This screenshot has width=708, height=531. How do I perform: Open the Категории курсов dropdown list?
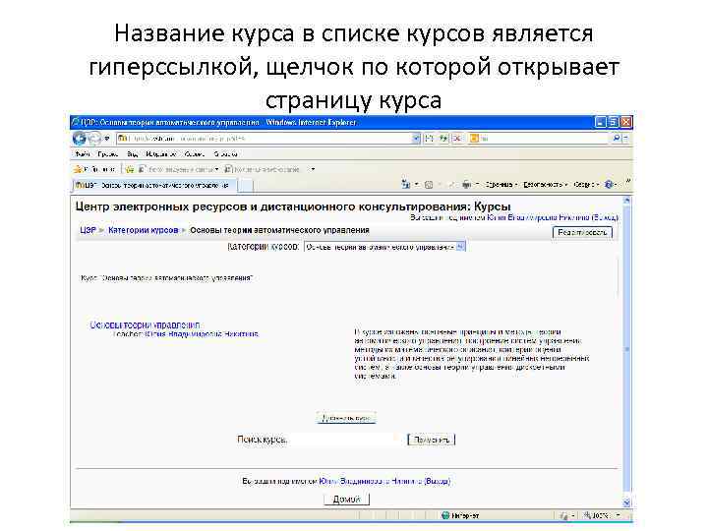pyautogui.click(x=384, y=247)
